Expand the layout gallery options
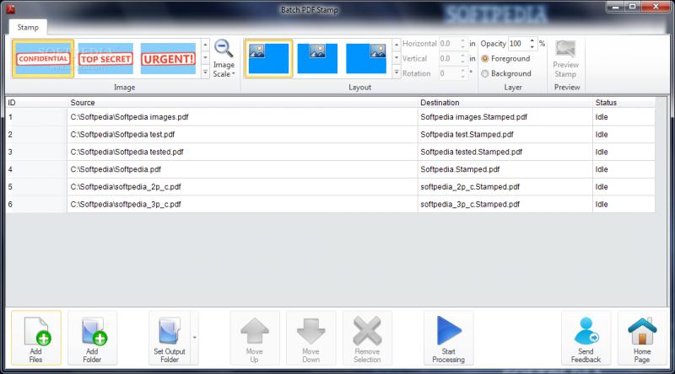This screenshot has height=374, width=675. [398, 73]
